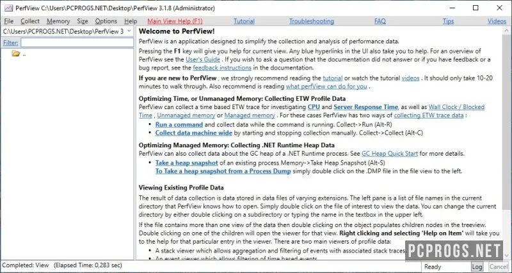Image resolution: width=512 pixels, height=273 pixels.
Task: Click the 'Welcome to PerfView!' heading
Action: tap(177, 31)
